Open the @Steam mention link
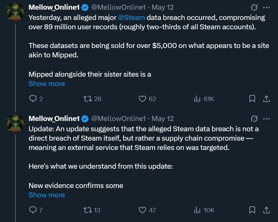 point(131,17)
